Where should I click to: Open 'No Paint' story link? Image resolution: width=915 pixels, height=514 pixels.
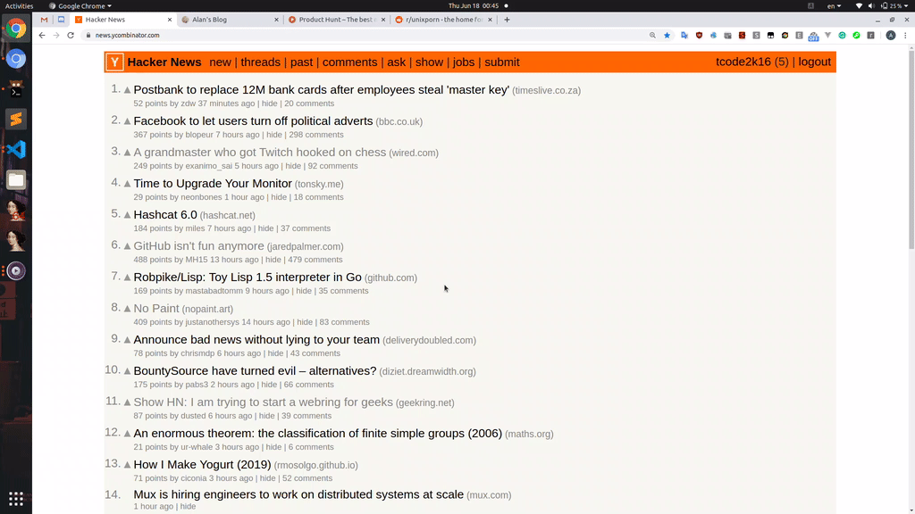(155, 308)
